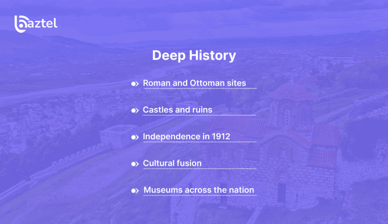Open the Castles and ruins link
Image resolution: width=388 pixels, height=224 pixels.
tap(177, 110)
